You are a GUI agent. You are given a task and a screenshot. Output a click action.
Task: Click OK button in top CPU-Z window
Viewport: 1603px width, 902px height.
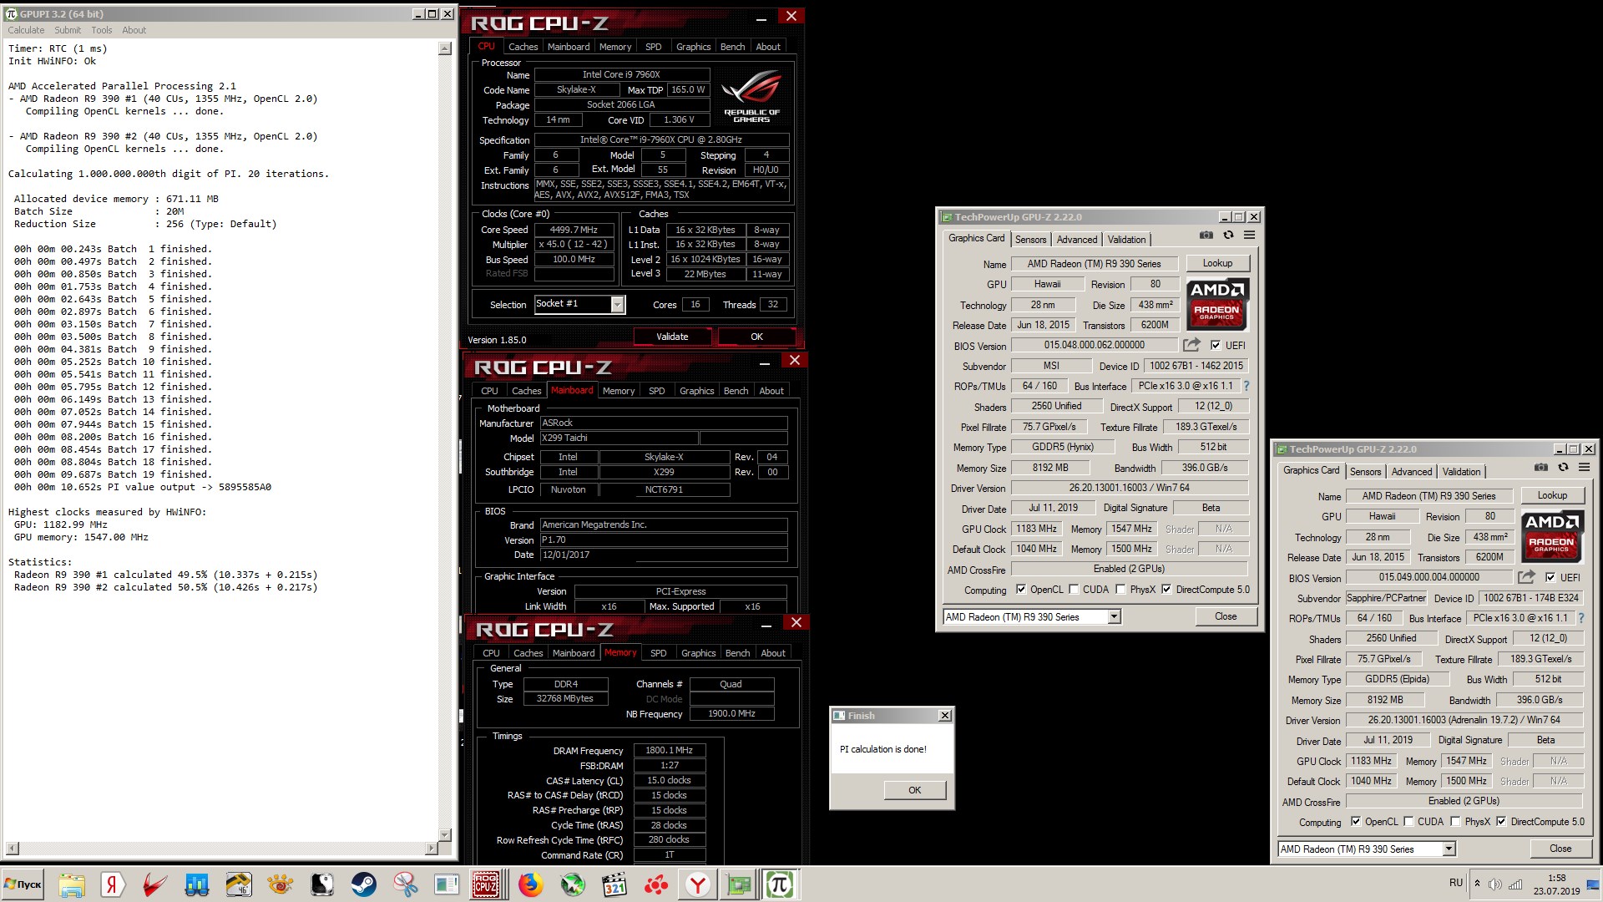pyautogui.click(x=756, y=337)
